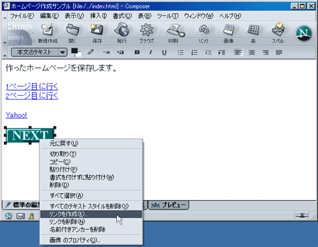Click the New (新規作成) toolbar icon
The width and height of the screenshot is (318, 247).
pos(48,30)
